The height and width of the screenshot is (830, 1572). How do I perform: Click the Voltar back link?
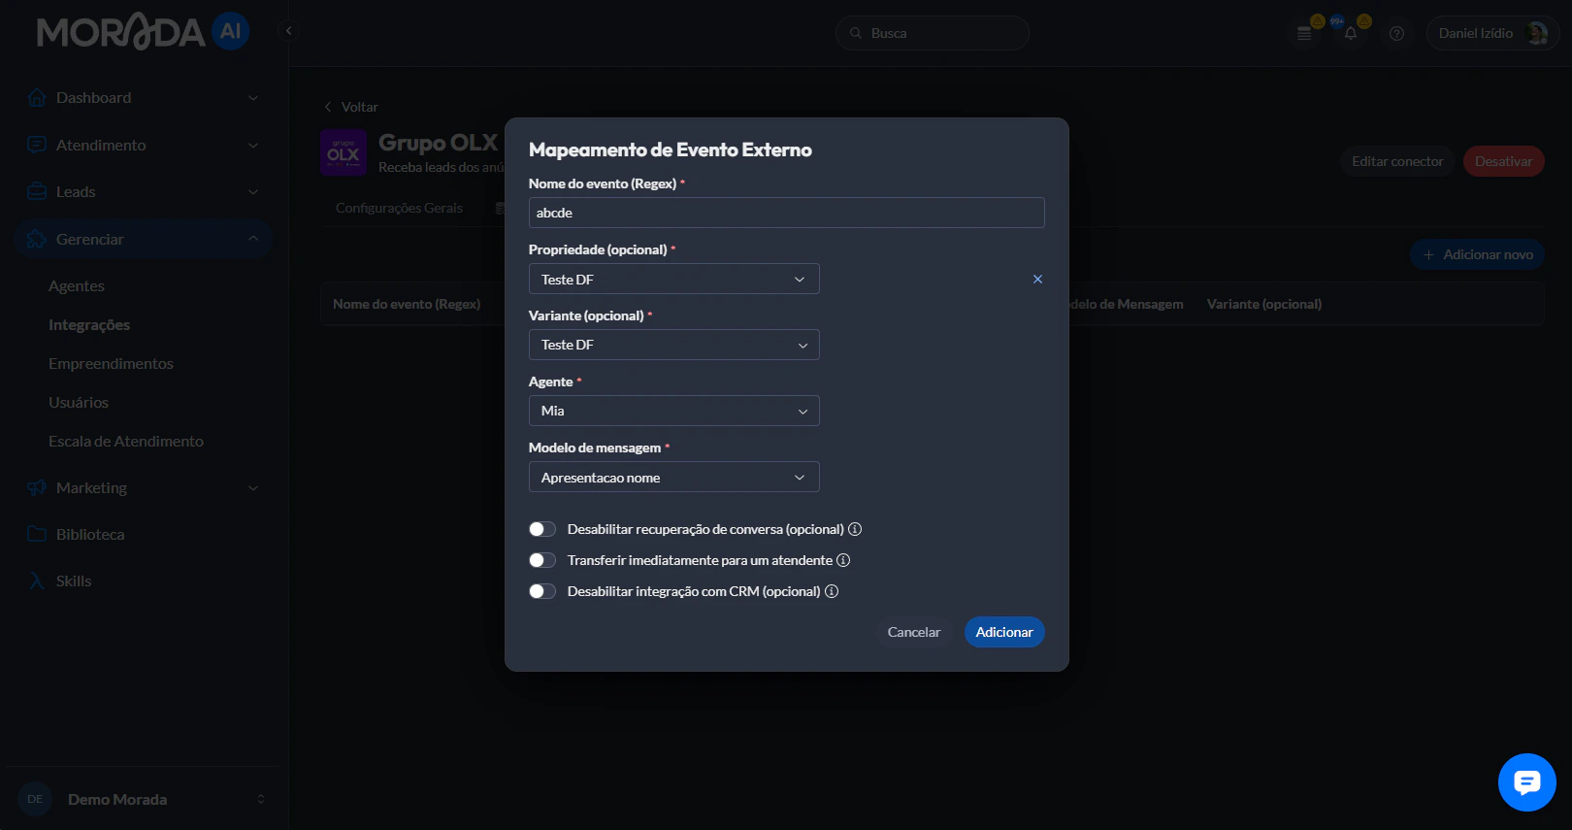[351, 107]
